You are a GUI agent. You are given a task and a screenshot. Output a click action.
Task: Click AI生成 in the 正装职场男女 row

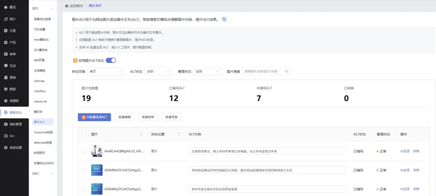pyautogui.click(x=405, y=151)
